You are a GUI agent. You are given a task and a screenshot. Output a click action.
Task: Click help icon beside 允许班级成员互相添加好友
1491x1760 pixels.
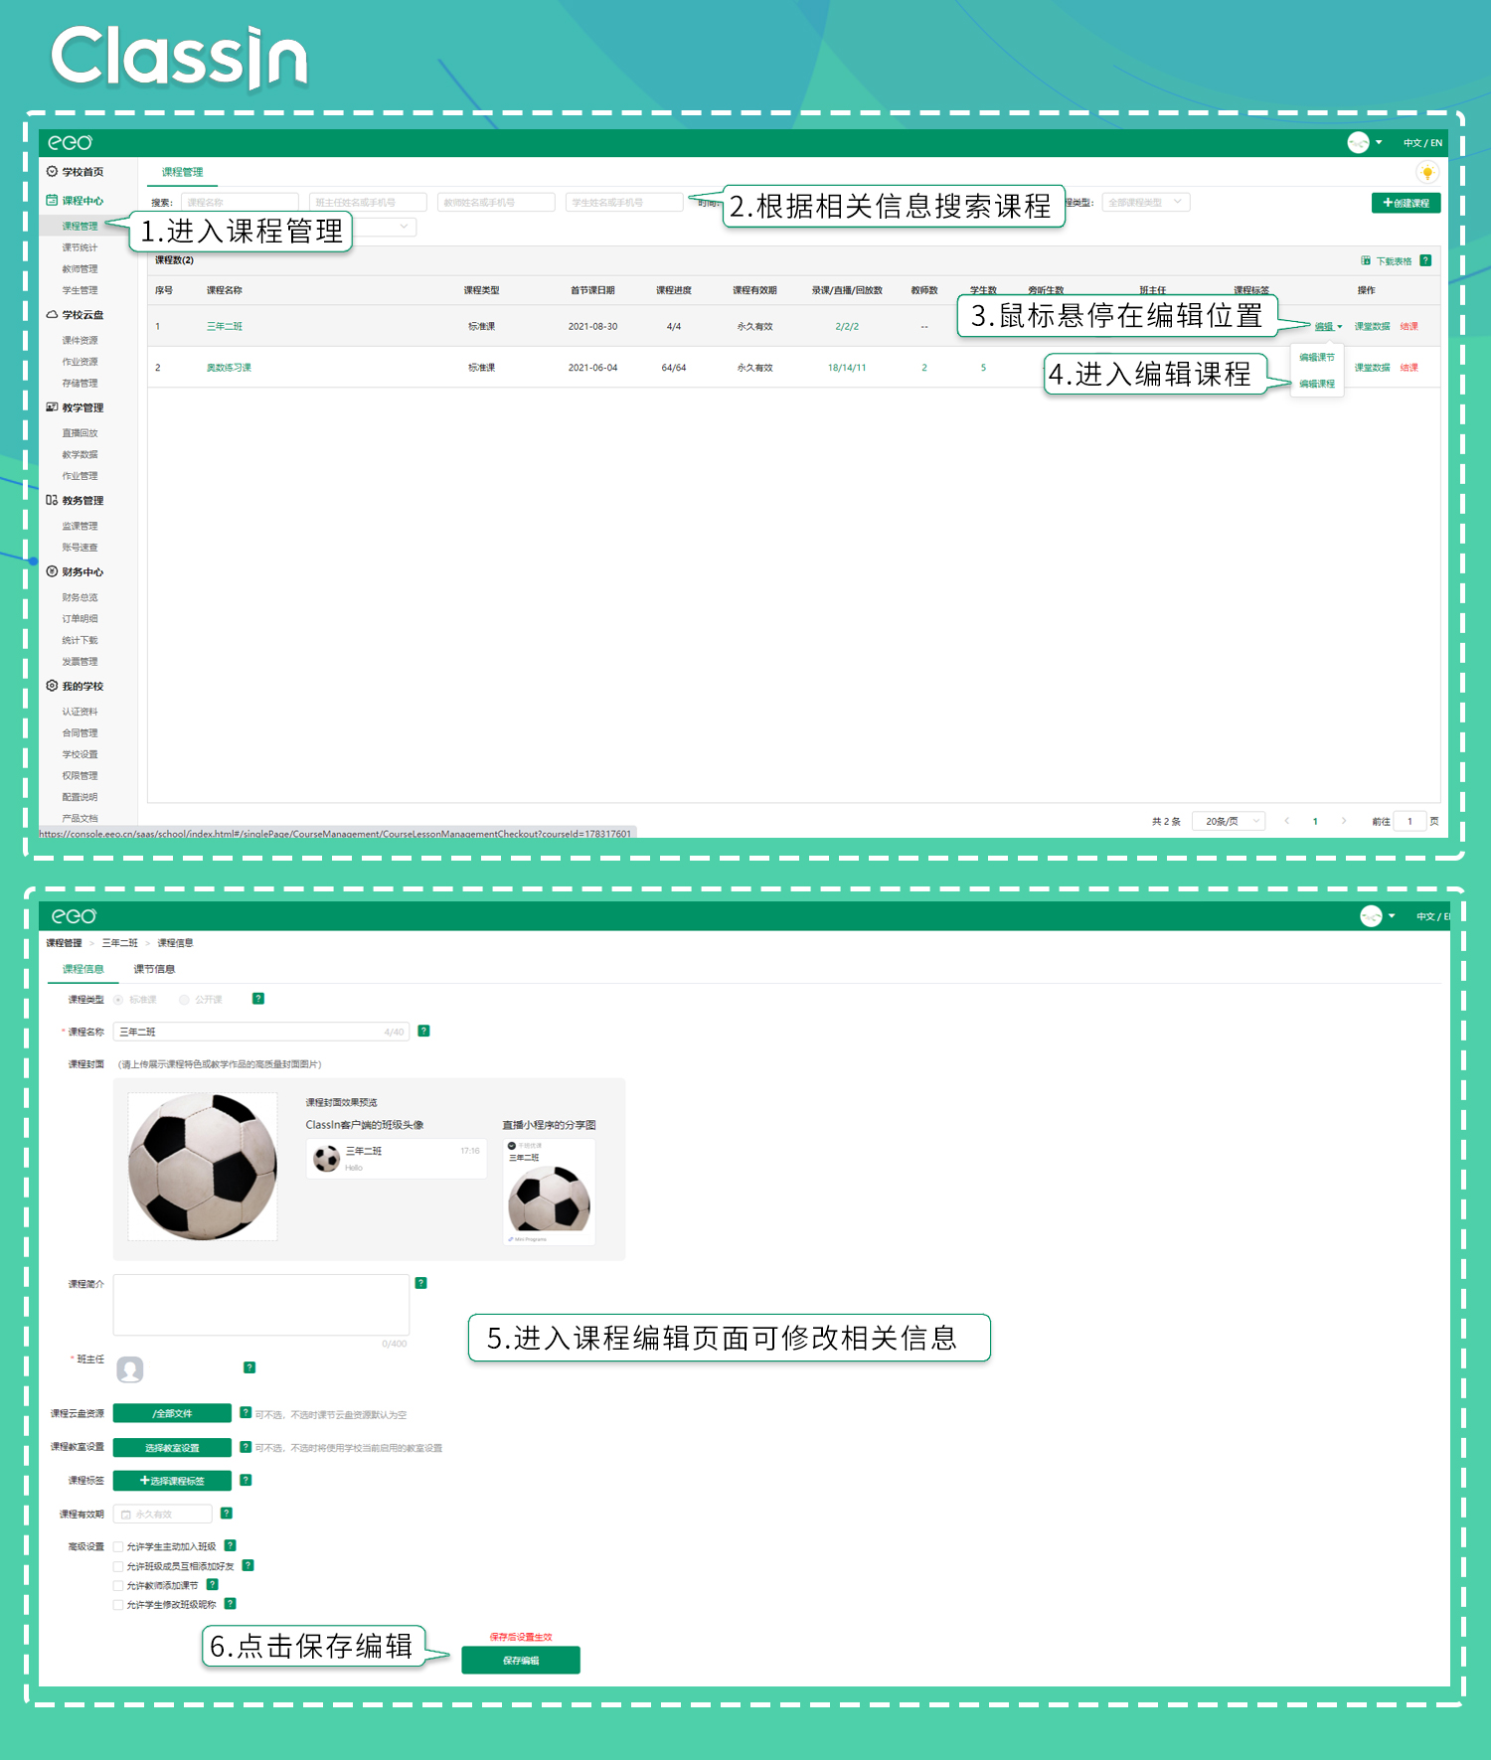(248, 1565)
